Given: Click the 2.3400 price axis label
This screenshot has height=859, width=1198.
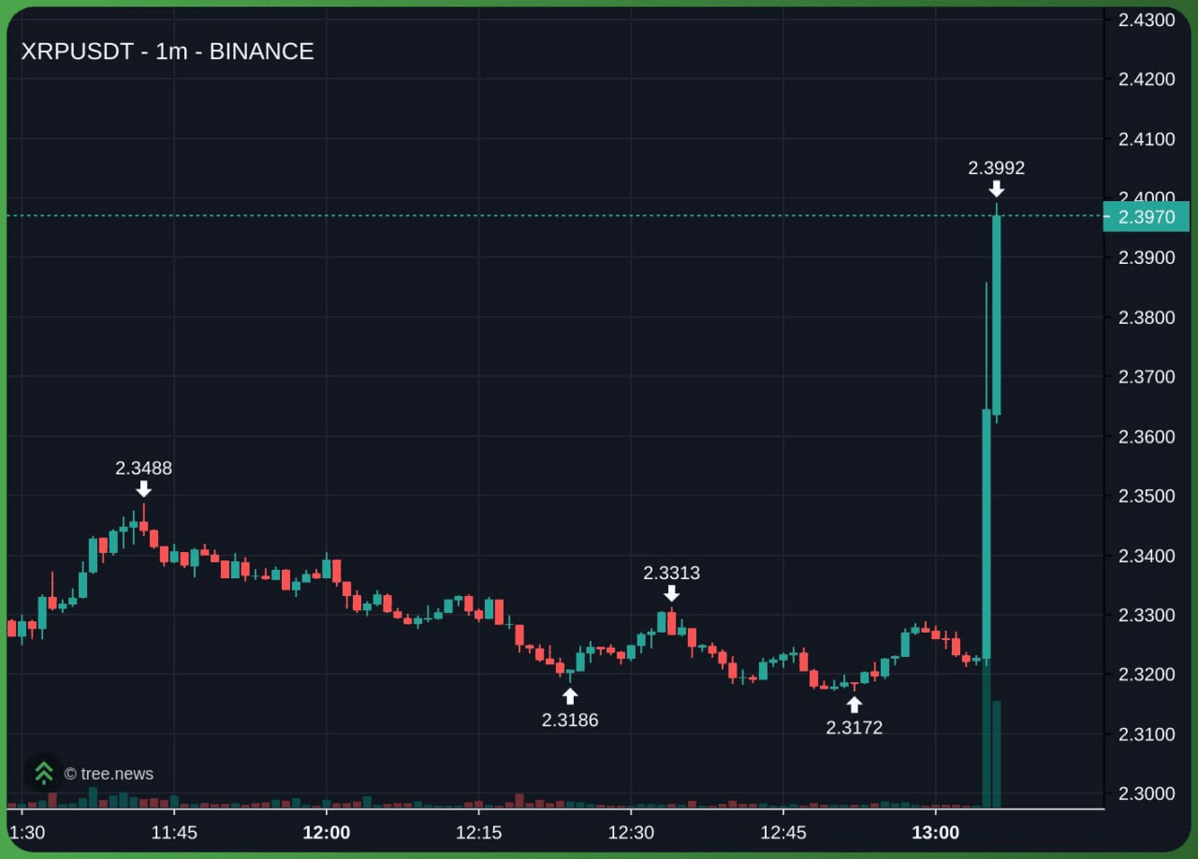Looking at the screenshot, I should coord(1147,556).
